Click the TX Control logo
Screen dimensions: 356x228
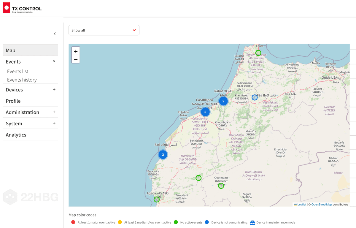pyautogui.click(x=22, y=8)
